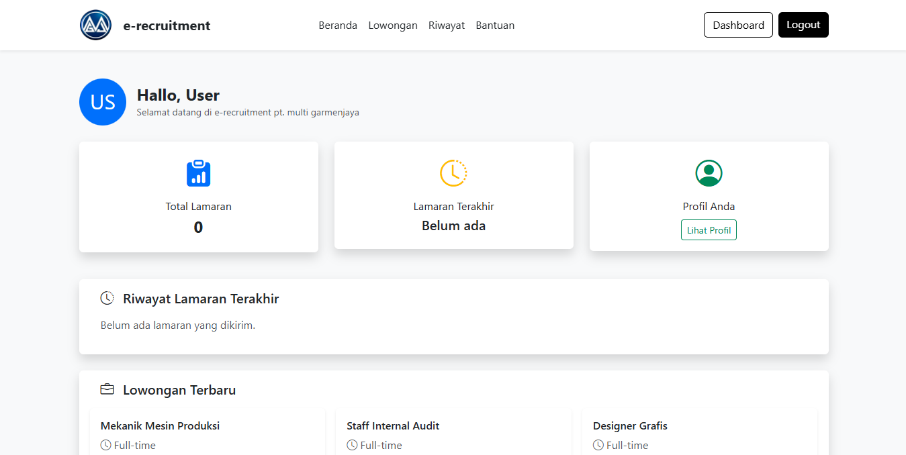Click the Designer Grafis job listing
This screenshot has height=455, width=906.
630,425
